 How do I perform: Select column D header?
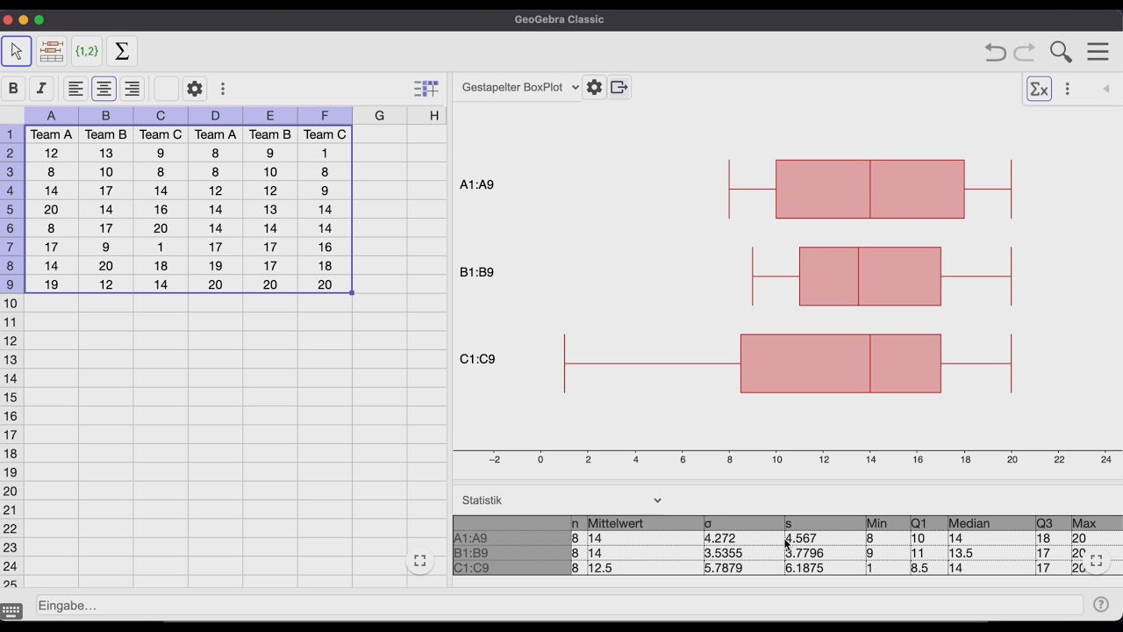pos(215,115)
